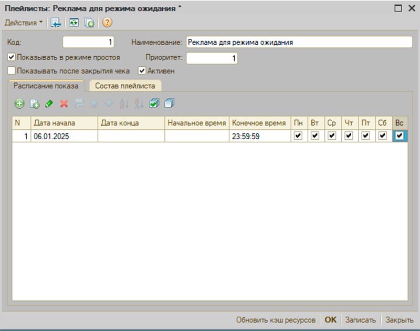Uncheck the Вс checkbox in row 1
The width and height of the screenshot is (420, 331).
click(400, 136)
